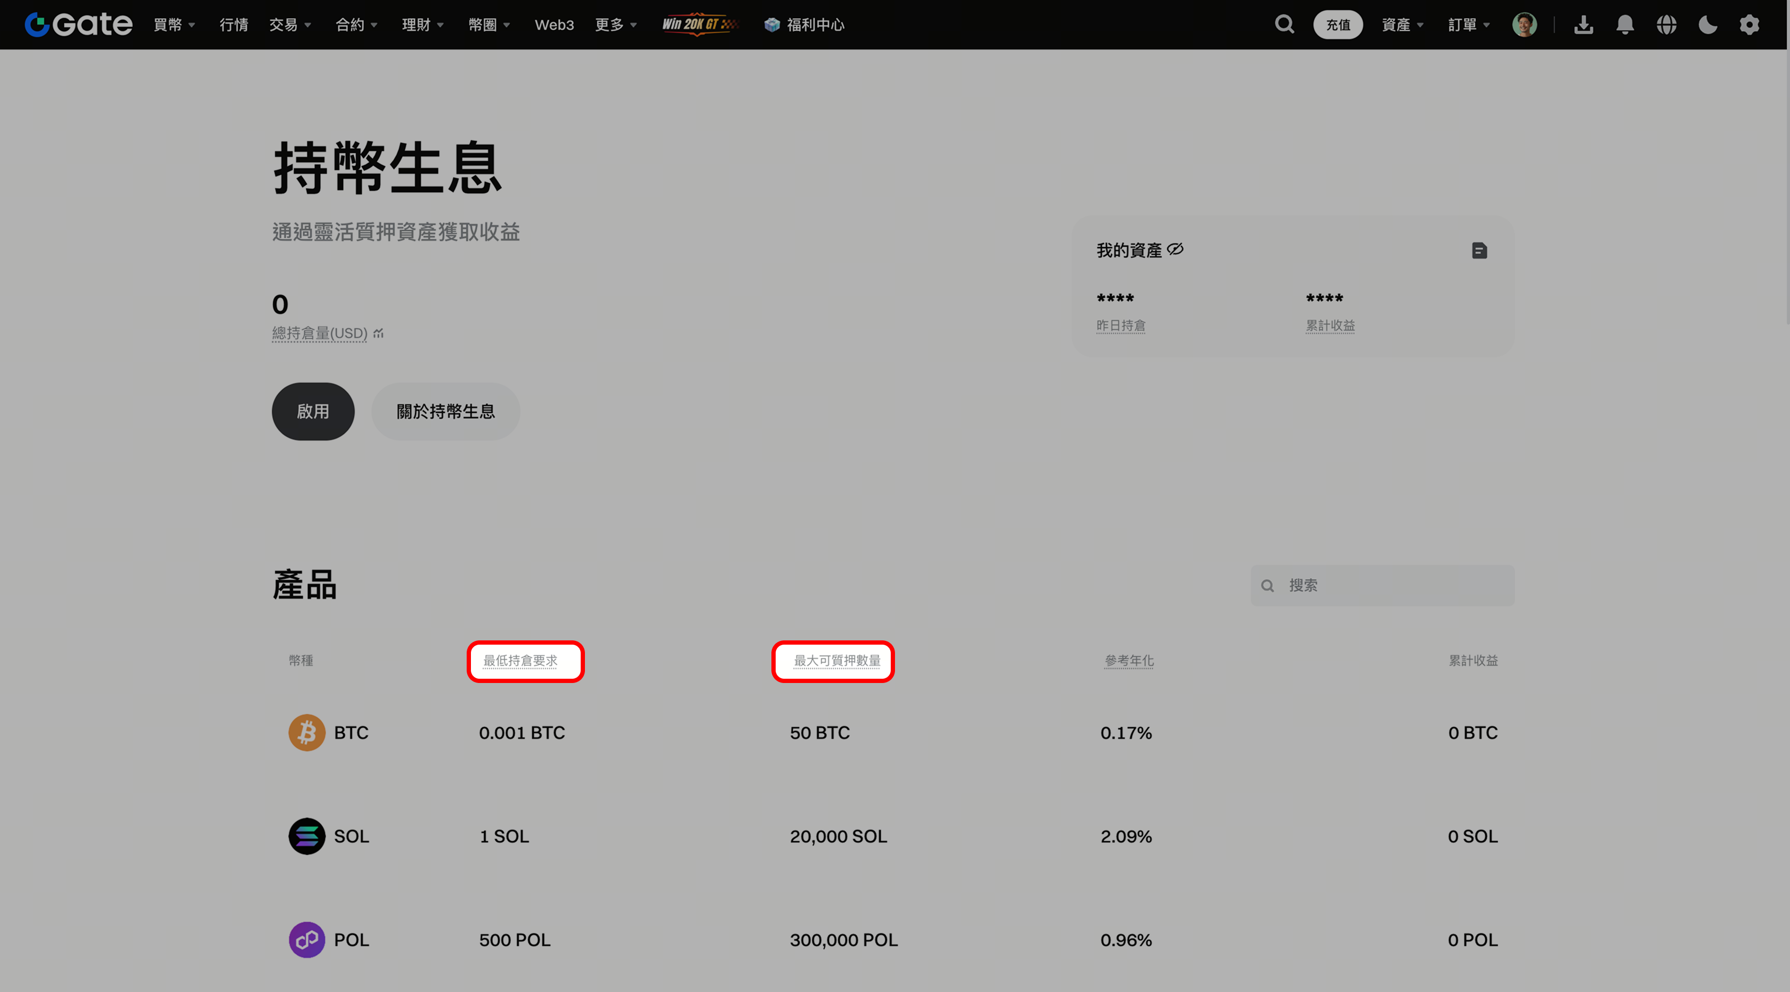The image size is (1790, 992).
Task: Open notifications bell icon
Action: coord(1625,25)
